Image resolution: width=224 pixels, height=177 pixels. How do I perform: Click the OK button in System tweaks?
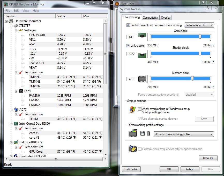click(x=169, y=169)
